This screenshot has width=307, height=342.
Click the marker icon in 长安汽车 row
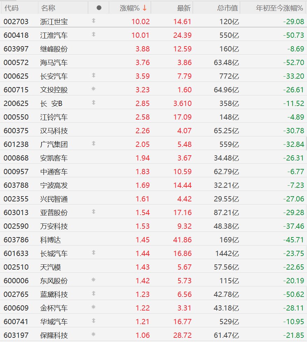[x=94, y=75]
